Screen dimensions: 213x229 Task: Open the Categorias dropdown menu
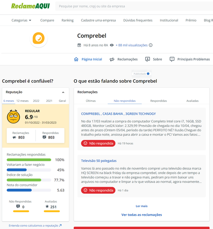pos(21,20)
